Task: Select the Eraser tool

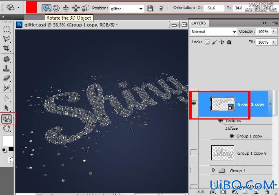Action: (x=7, y=78)
